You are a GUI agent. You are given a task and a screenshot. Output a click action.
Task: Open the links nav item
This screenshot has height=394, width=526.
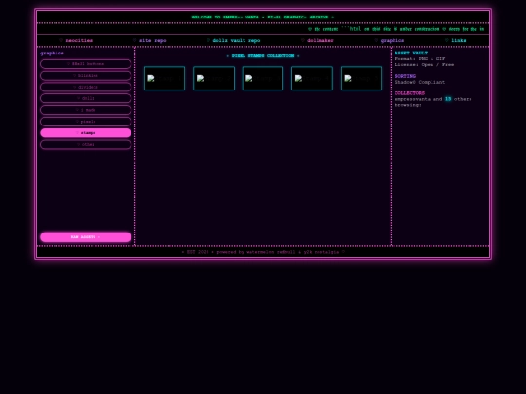pyautogui.click(x=455, y=40)
